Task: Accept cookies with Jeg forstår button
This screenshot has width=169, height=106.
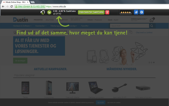Action: (x=101, y=103)
